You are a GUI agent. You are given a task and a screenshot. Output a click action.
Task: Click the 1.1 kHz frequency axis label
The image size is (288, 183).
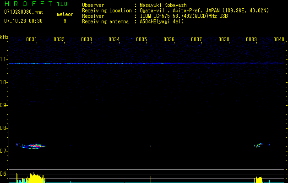pos(4,59)
